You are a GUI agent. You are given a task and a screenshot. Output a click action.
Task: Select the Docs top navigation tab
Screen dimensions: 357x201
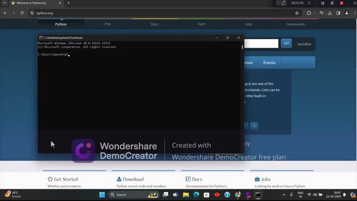pyautogui.click(x=155, y=24)
